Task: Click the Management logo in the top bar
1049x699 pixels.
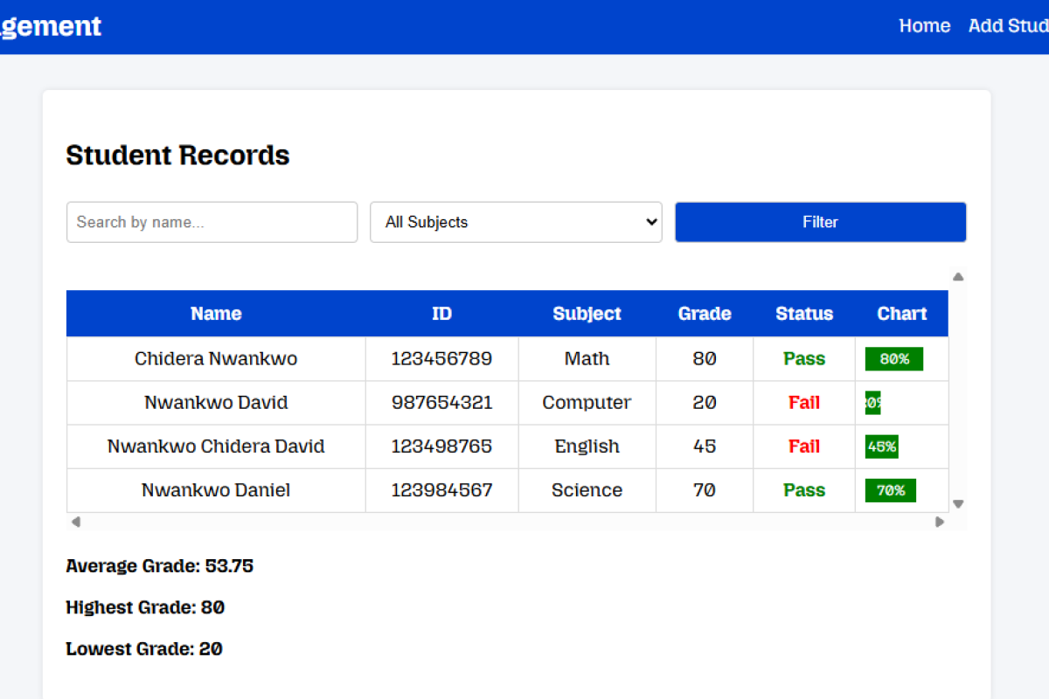Action: (x=50, y=26)
